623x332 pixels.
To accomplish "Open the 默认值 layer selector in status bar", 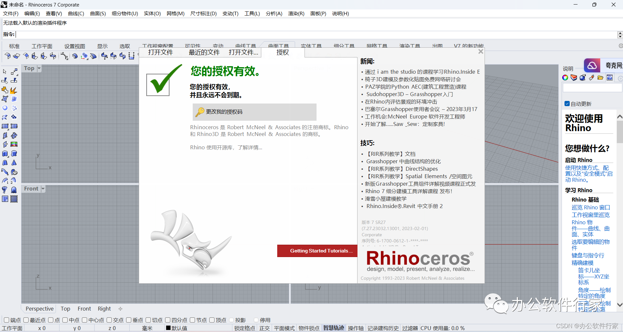I will 179,328.
